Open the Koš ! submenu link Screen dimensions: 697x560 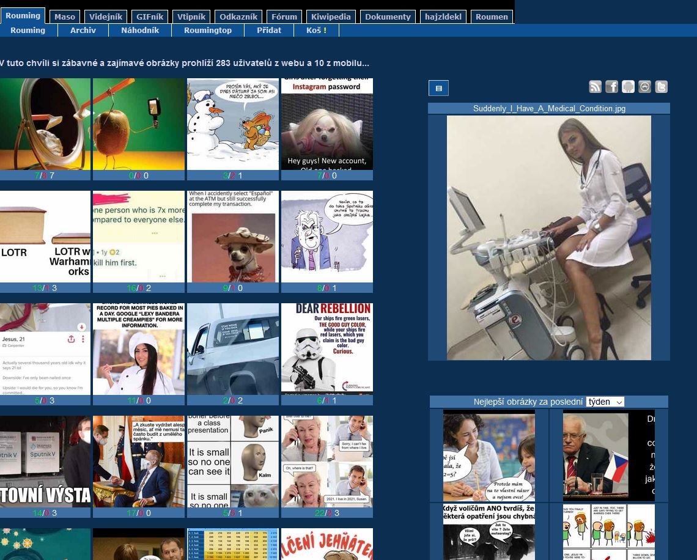[317, 30]
